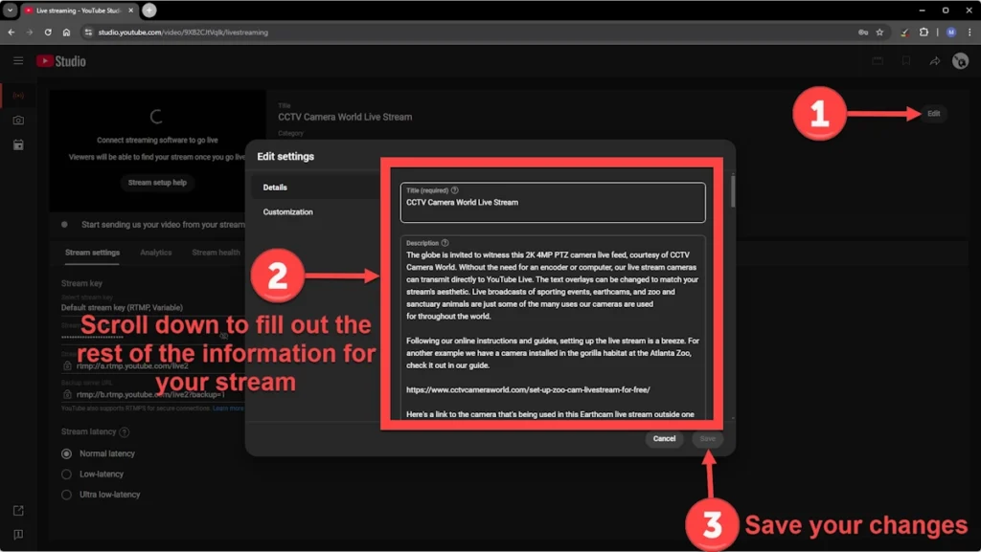Click the share arrow icon in header
This screenshot has height=552, width=981.
[934, 61]
